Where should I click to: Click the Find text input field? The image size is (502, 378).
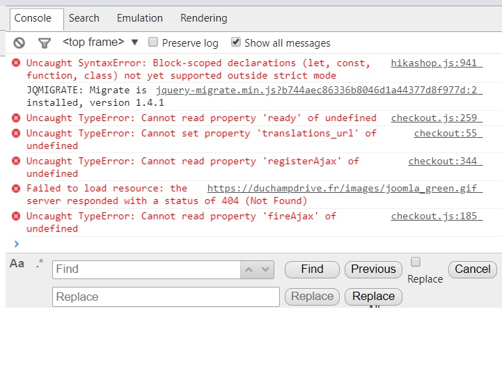(x=146, y=269)
